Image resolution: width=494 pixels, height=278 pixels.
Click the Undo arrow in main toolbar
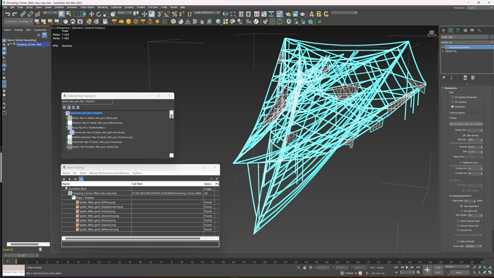[x=7, y=14]
